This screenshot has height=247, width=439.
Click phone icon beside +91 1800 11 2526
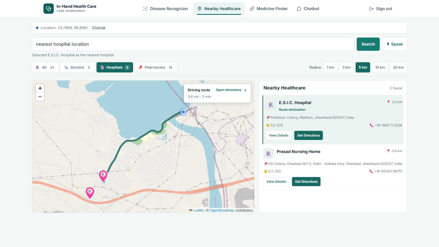pyautogui.click(x=372, y=125)
